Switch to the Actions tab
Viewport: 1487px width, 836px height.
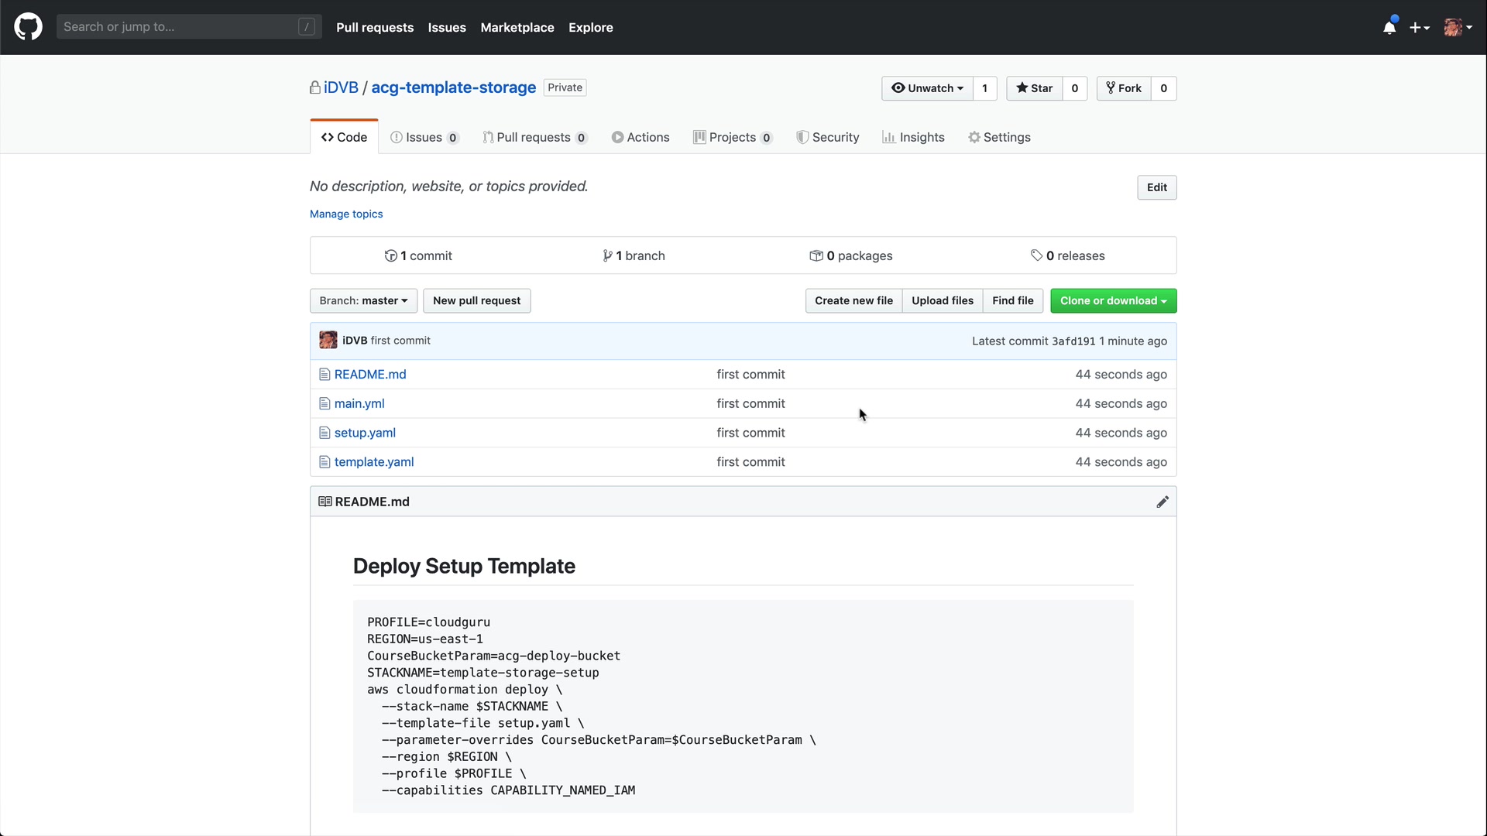640,138
